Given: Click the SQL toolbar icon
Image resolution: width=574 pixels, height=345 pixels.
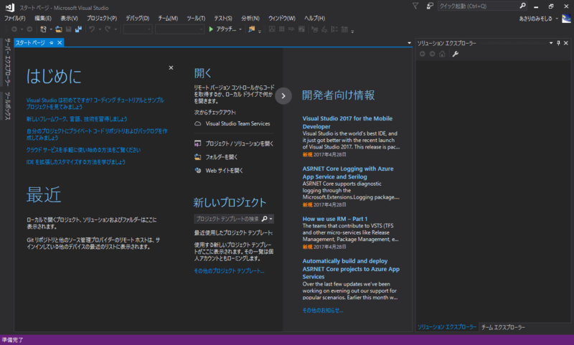Looking at the screenshot, I should (x=291, y=29).
